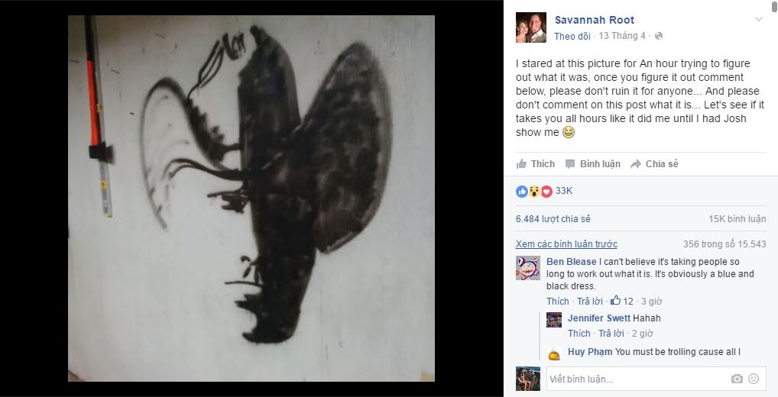
Task: Click the Bình luận speech bubble icon
Action: 570,164
